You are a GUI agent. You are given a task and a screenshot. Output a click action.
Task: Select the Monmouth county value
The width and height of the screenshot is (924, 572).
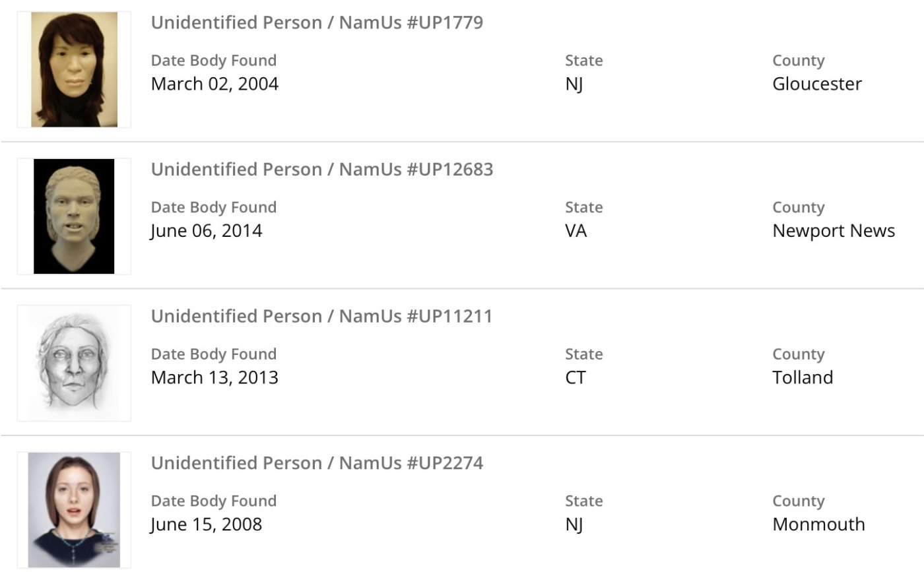click(818, 524)
